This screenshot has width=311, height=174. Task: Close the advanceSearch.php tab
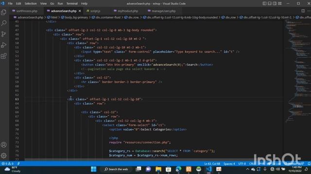80,11
